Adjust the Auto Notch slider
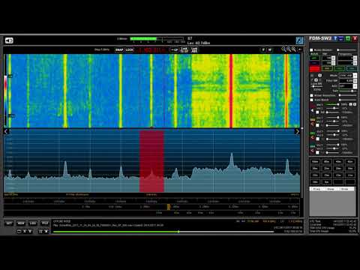Screen dimensions: 360x270 (347, 100)
